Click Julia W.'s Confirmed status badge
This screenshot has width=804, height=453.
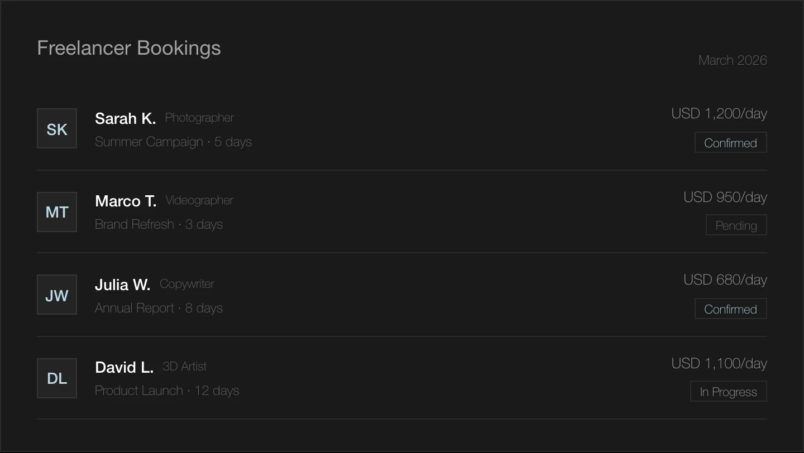[x=730, y=309]
